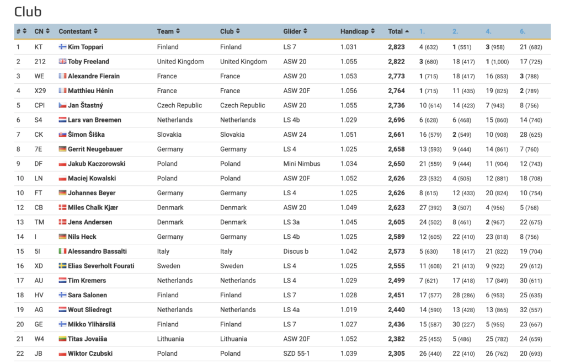
Task: Open task 6 results column link
Action: 523,31
